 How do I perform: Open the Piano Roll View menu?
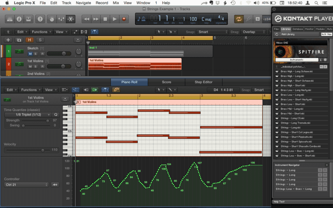pos(50,90)
